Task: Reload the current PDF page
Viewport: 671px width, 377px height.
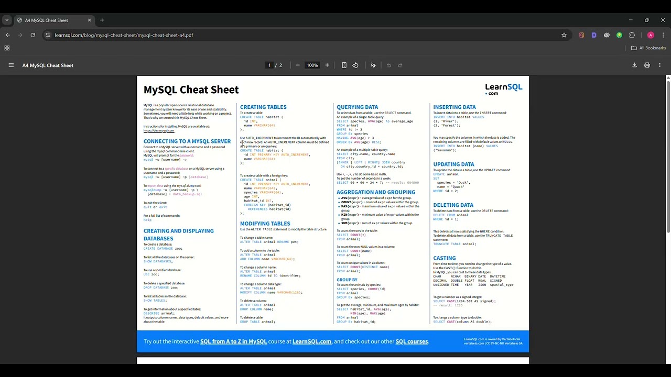Action: [33, 35]
